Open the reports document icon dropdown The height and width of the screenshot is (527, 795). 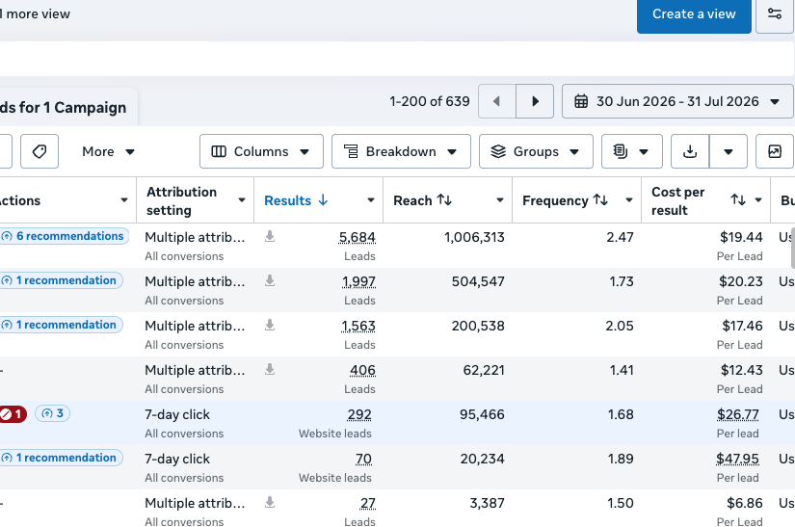(x=632, y=151)
